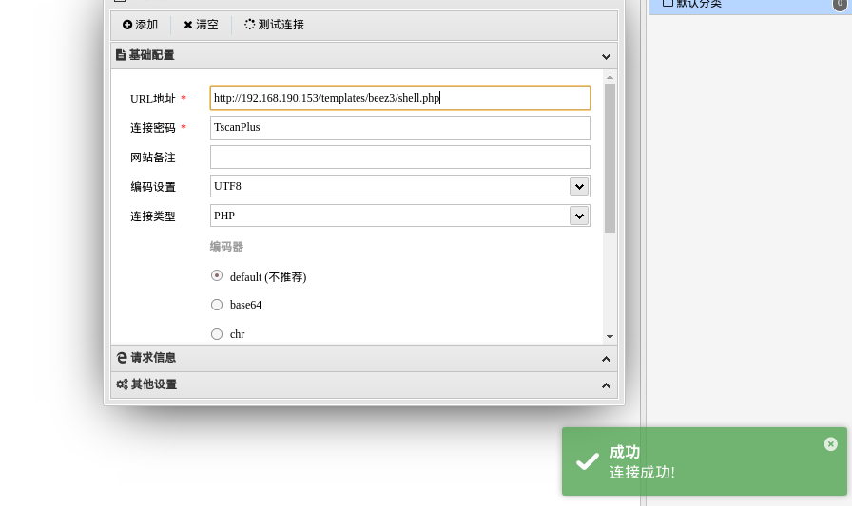Click the 基础配置 document icon
Image resolution: width=852 pixels, height=506 pixels.
(x=121, y=55)
